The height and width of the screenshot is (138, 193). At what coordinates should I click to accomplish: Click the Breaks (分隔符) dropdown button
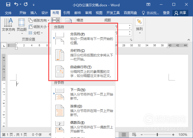tap(55, 20)
